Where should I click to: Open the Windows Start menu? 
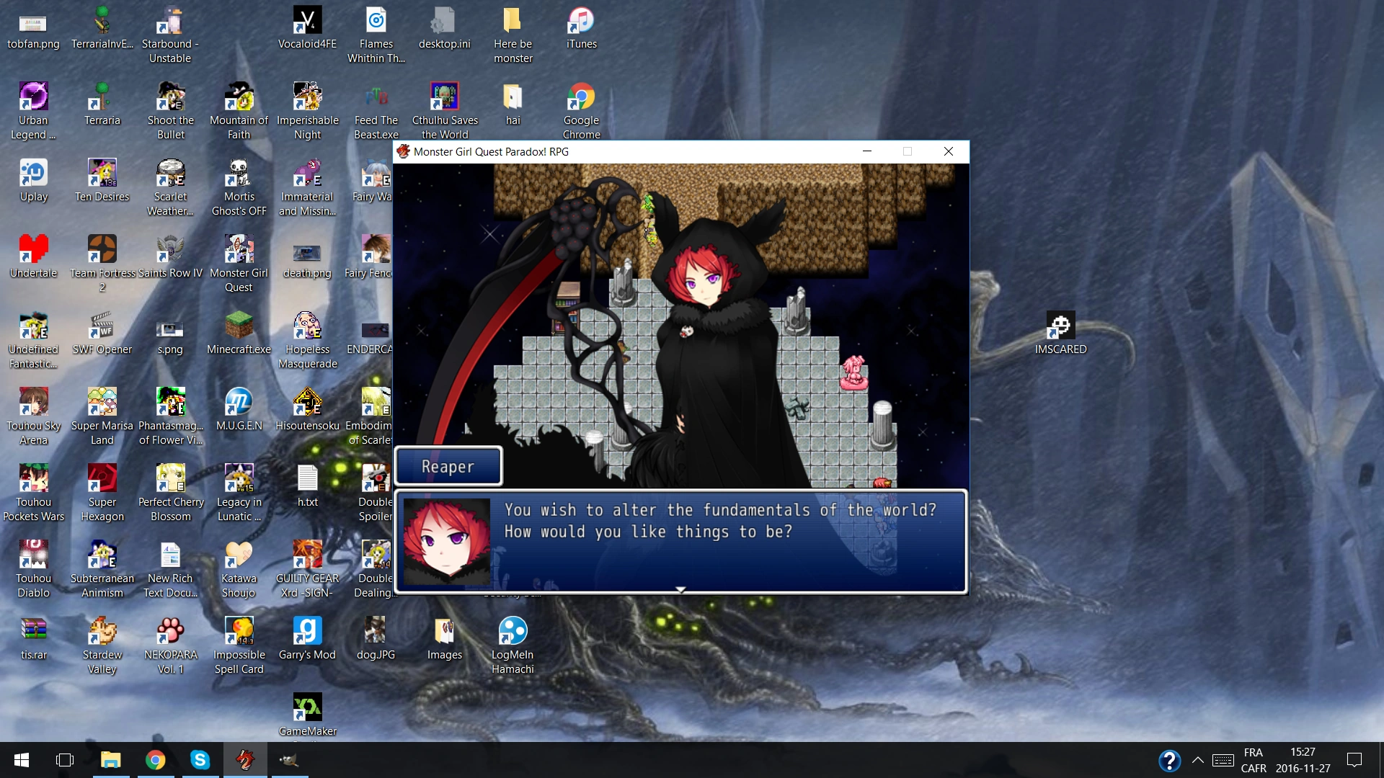(22, 760)
